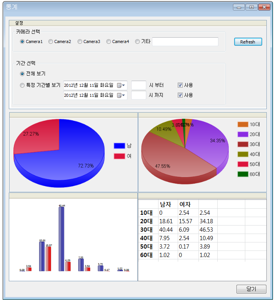Viewport: 276px width, 302px height.
Task: Click the 시 부터 hour input field
Action: tap(139, 85)
